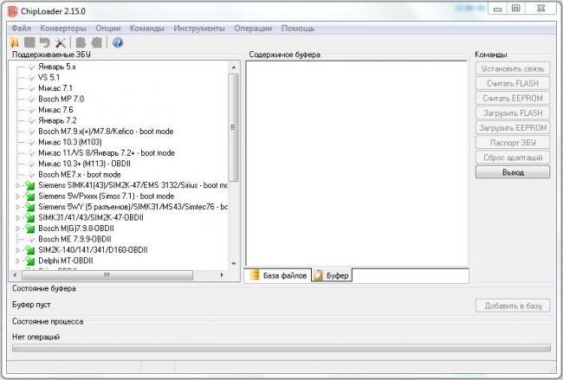Click the grayed-out save square icon in toolbar
Screen dimensions: 563x380
click(x=29, y=42)
